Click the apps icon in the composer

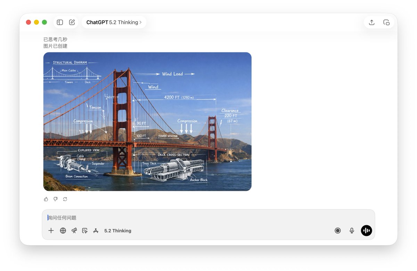click(96, 230)
